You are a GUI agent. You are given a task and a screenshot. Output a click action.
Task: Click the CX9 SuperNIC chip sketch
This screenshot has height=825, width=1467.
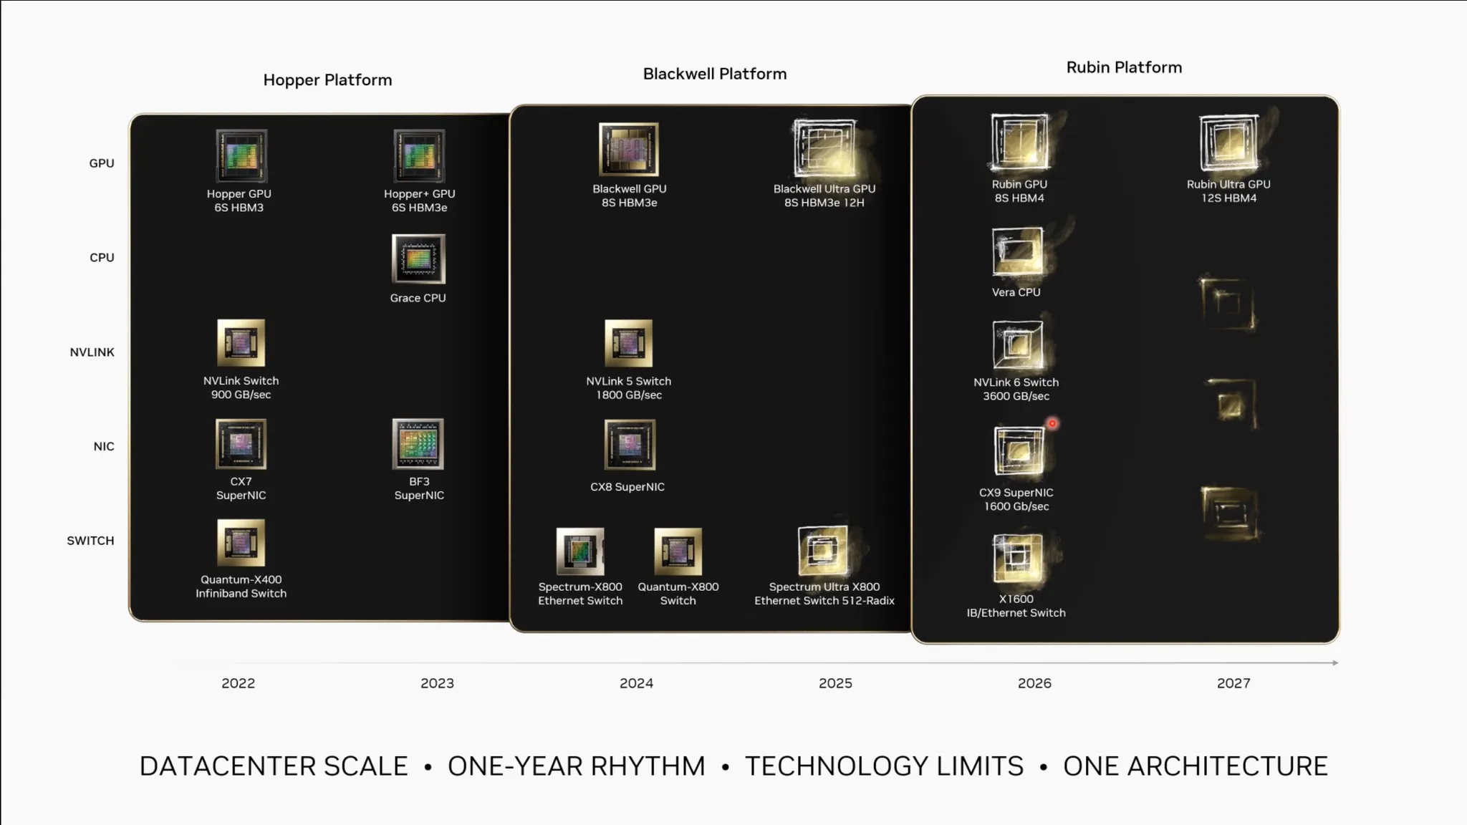[x=1019, y=451]
